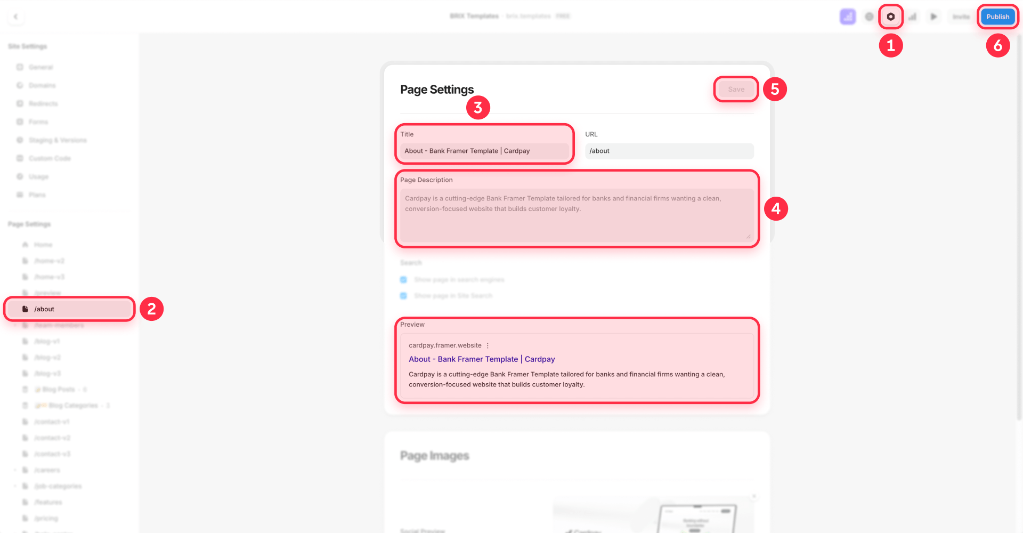The image size is (1023, 533).
Task: Click the Redirects icon in sidebar
Action: (x=20, y=103)
